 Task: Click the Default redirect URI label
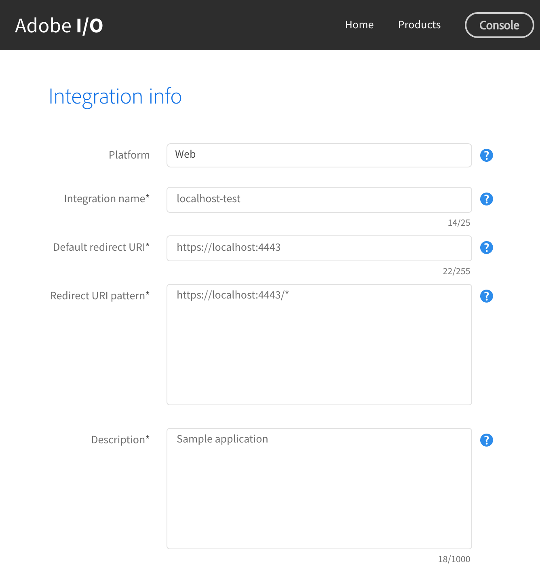(101, 248)
